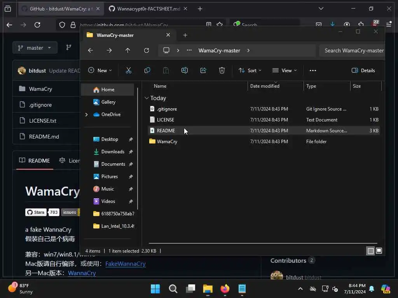The width and height of the screenshot is (398, 298).
Task: Open Firefox list all tabs dropdown
Action: [321, 9]
